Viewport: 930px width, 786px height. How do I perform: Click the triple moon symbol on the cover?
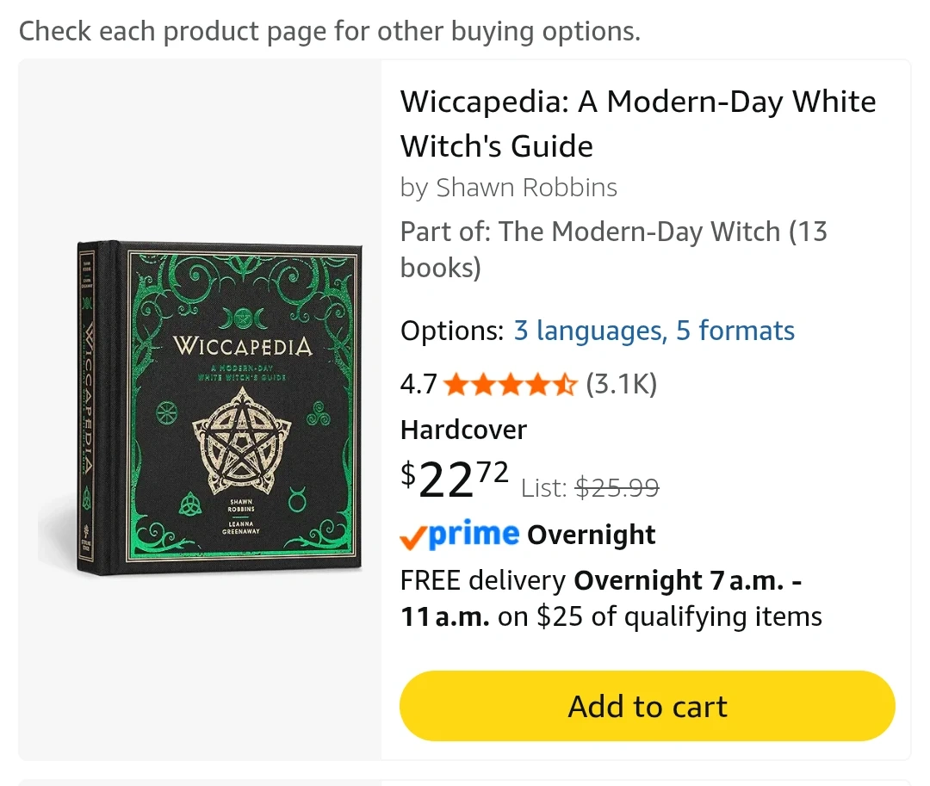[x=242, y=319]
